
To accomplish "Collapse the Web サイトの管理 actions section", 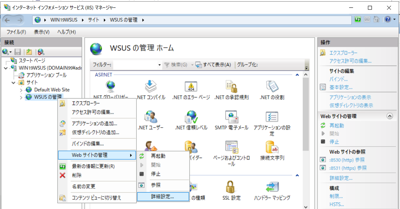I will (x=389, y=116).
